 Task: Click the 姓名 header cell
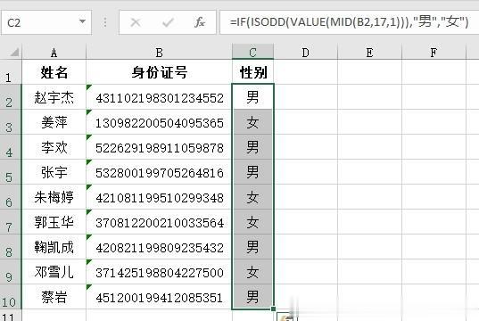point(54,72)
